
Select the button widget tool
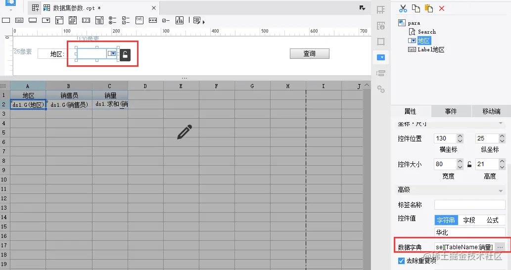[33, 20]
